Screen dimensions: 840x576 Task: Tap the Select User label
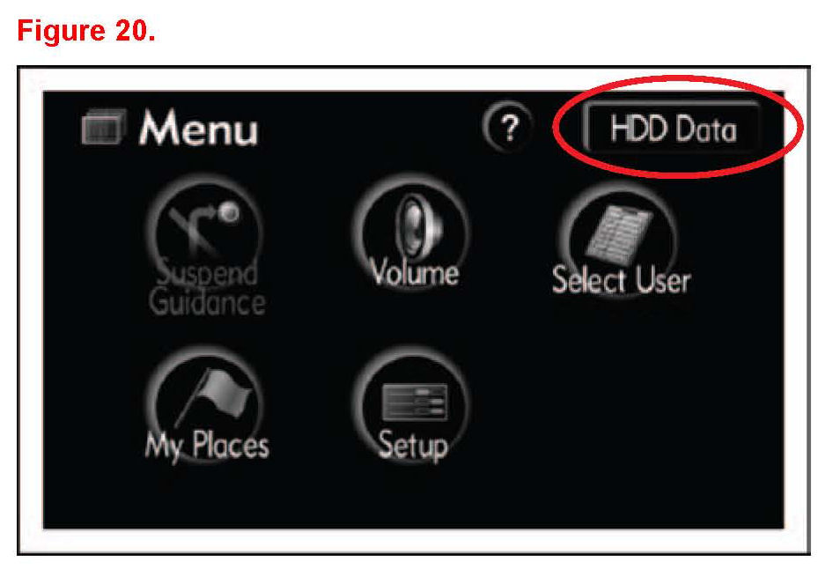[x=621, y=280]
